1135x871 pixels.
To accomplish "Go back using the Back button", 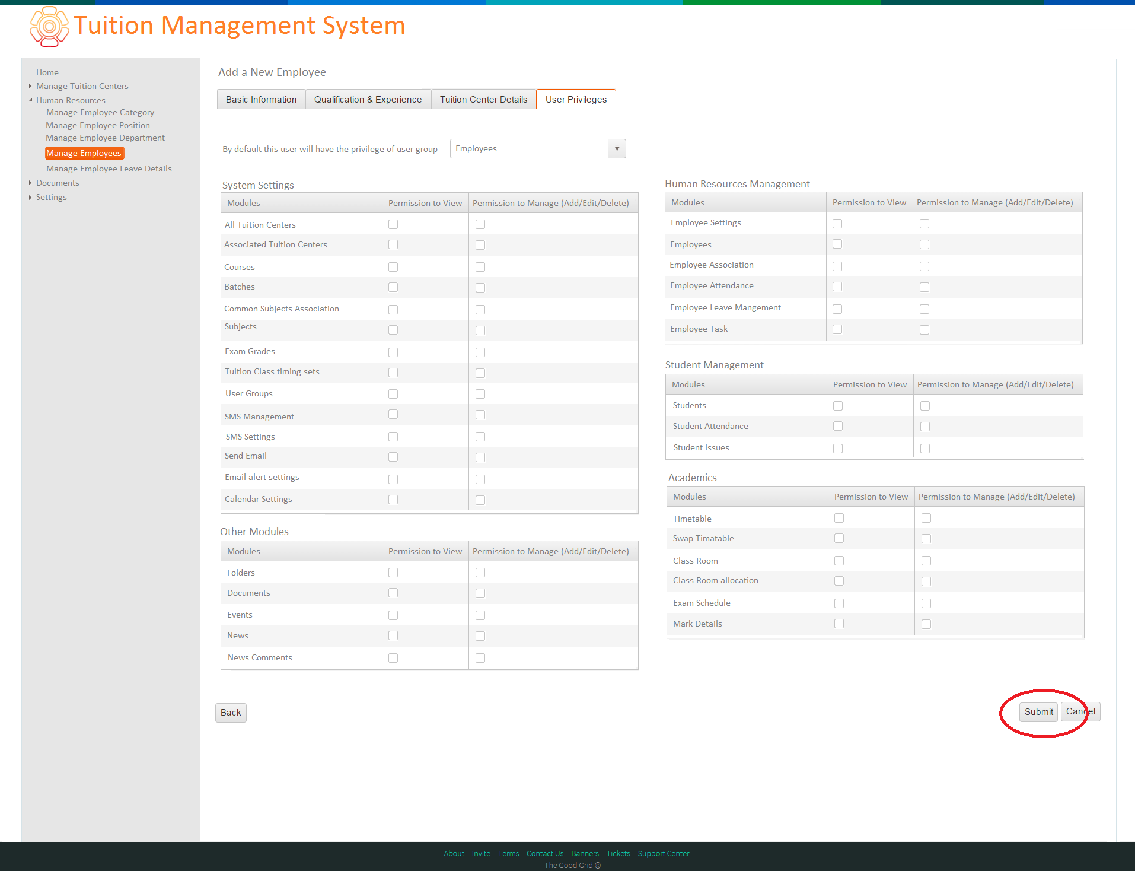I will (231, 713).
